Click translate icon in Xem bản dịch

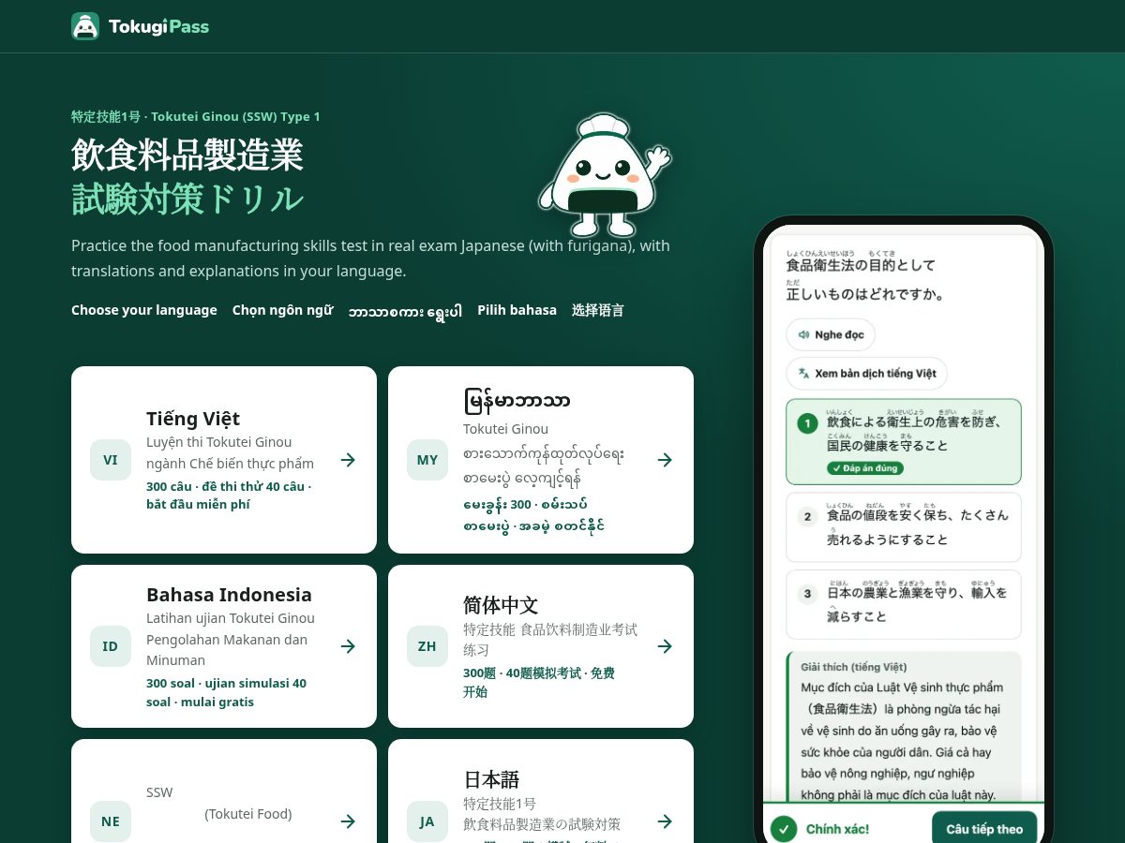tap(803, 373)
